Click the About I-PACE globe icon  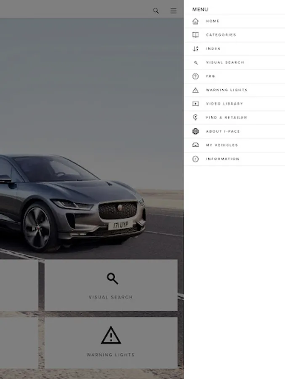195,131
